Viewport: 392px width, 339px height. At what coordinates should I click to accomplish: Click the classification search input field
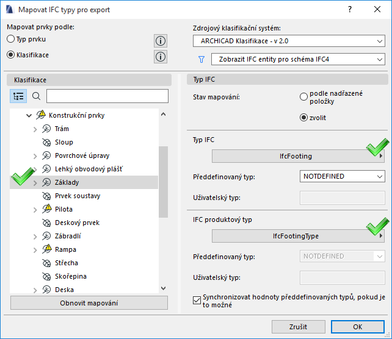coord(107,96)
